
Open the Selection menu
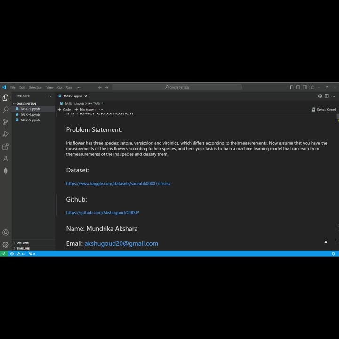(x=36, y=88)
